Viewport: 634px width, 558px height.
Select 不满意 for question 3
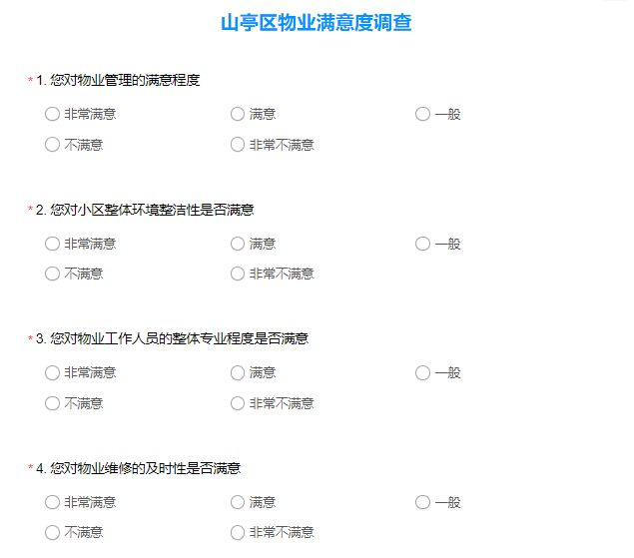pyautogui.click(x=52, y=403)
